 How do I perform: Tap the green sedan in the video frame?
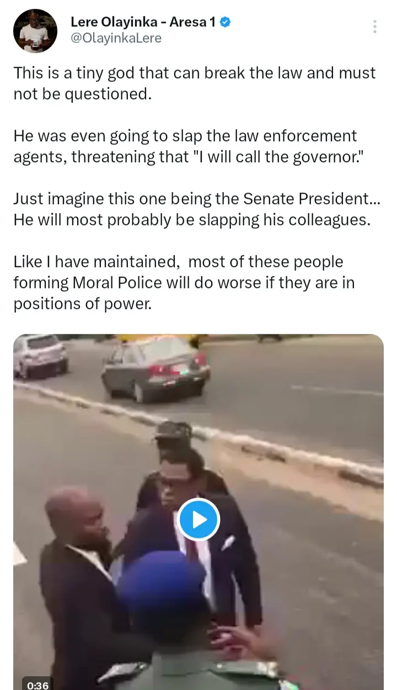(156, 366)
